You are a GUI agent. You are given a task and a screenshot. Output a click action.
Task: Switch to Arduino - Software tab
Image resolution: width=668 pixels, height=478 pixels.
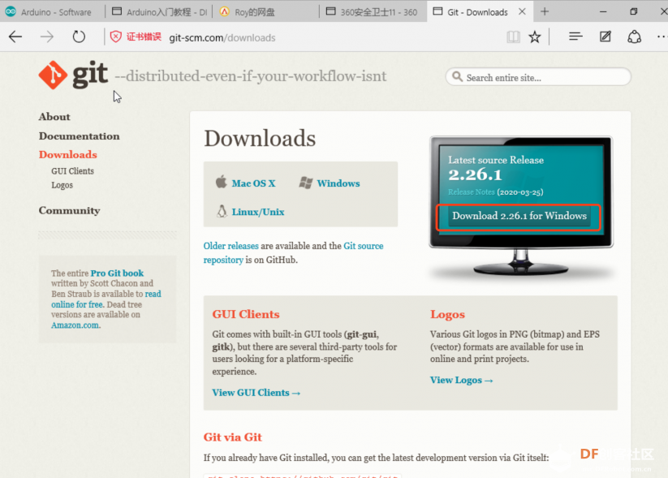pyautogui.click(x=52, y=12)
